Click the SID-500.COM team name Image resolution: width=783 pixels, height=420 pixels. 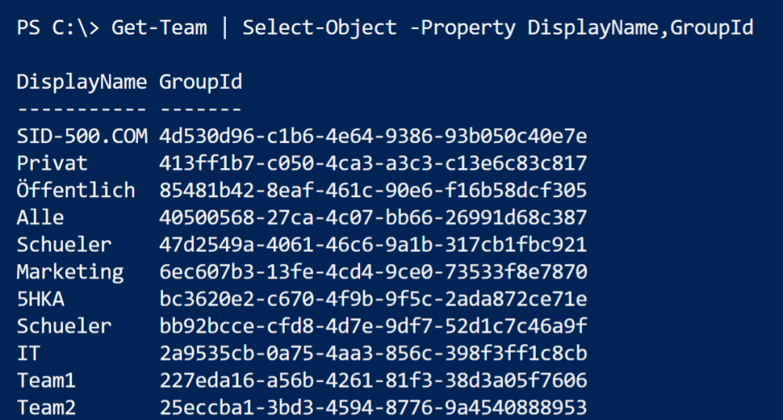pos(82,137)
